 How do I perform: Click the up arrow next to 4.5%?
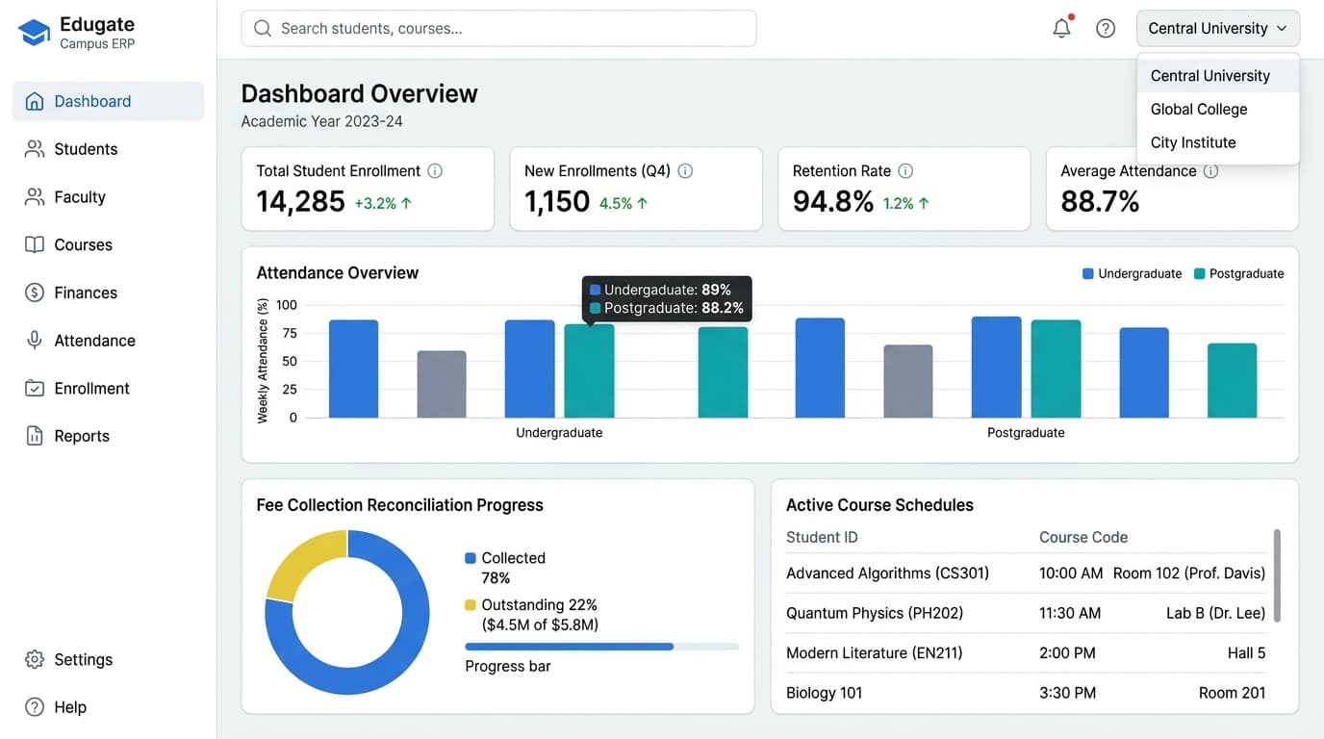pos(643,204)
